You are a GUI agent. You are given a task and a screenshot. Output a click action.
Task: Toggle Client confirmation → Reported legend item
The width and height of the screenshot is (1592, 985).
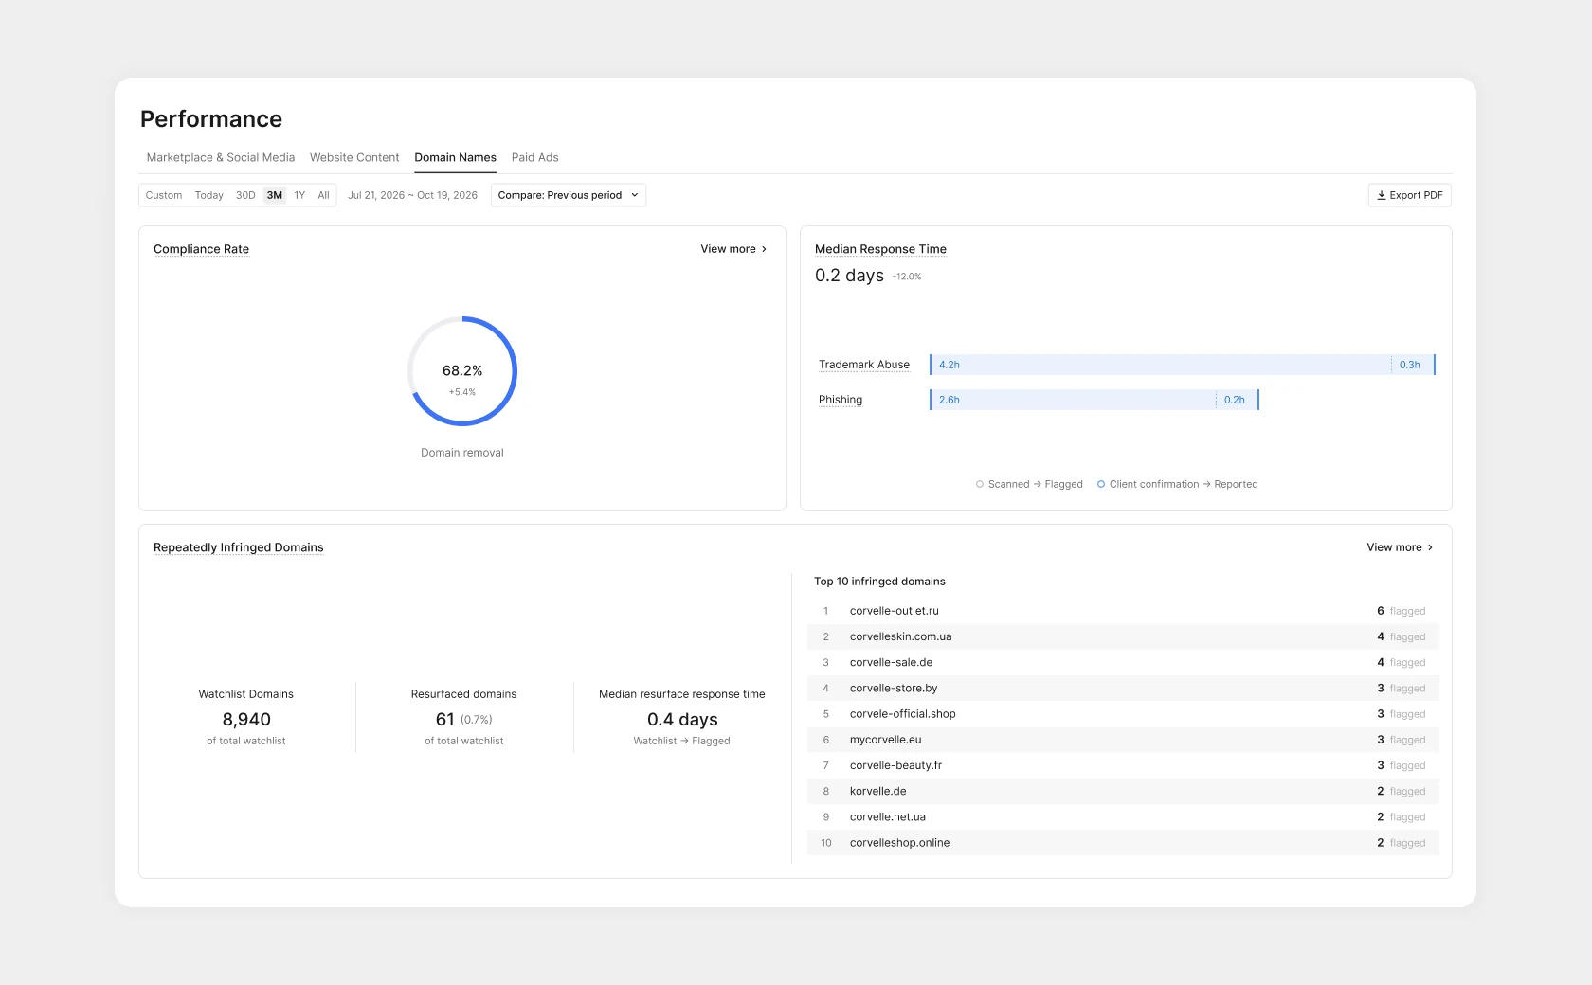point(1178,484)
